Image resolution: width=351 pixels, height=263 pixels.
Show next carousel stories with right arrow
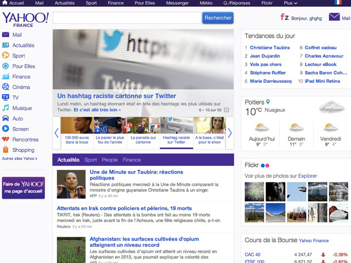coord(230,133)
